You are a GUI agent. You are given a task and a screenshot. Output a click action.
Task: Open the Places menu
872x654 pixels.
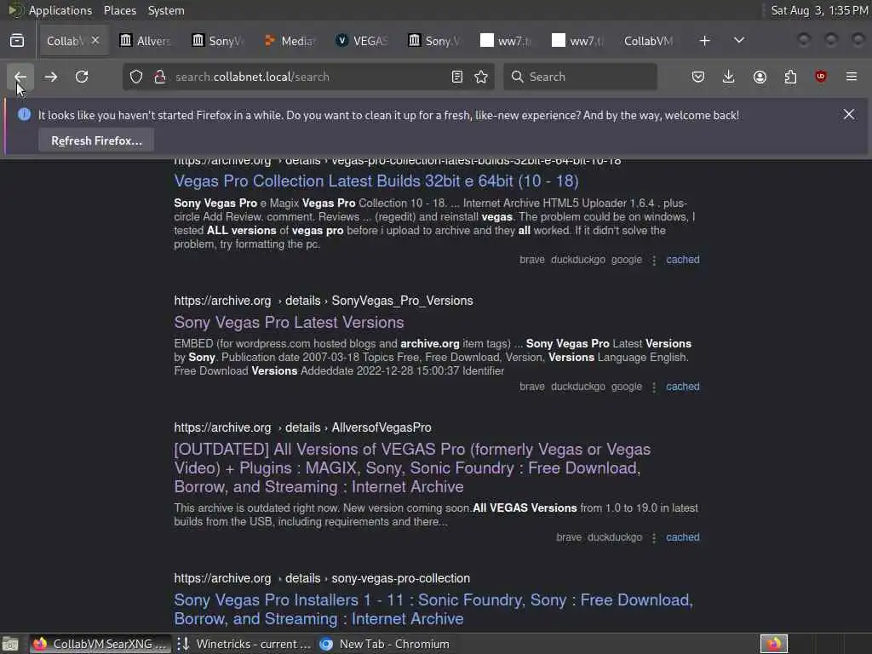point(119,10)
